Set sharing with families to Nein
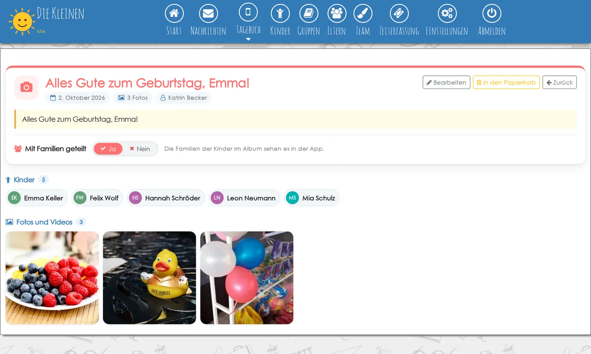This screenshot has height=354, width=591. (x=140, y=149)
